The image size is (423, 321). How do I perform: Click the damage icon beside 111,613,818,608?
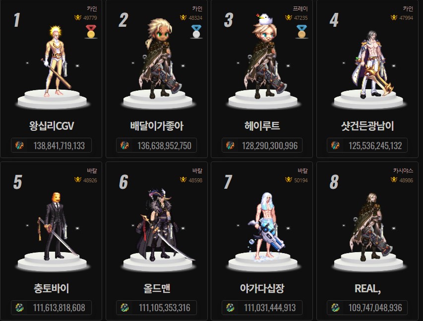(x=19, y=308)
